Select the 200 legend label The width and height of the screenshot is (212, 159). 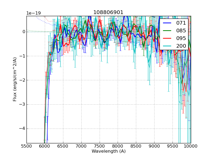(x=181, y=46)
